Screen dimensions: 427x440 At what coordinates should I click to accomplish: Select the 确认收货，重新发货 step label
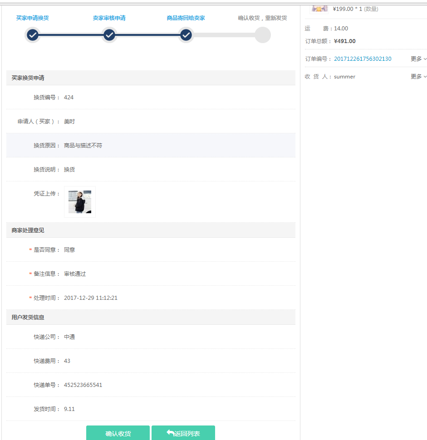coord(262,18)
